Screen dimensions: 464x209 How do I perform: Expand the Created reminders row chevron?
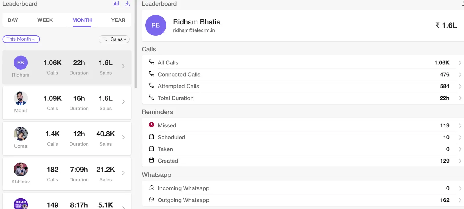point(460,161)
